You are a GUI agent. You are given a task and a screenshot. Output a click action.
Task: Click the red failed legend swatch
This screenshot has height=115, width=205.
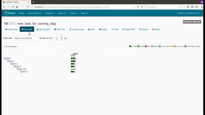(146, 46)
